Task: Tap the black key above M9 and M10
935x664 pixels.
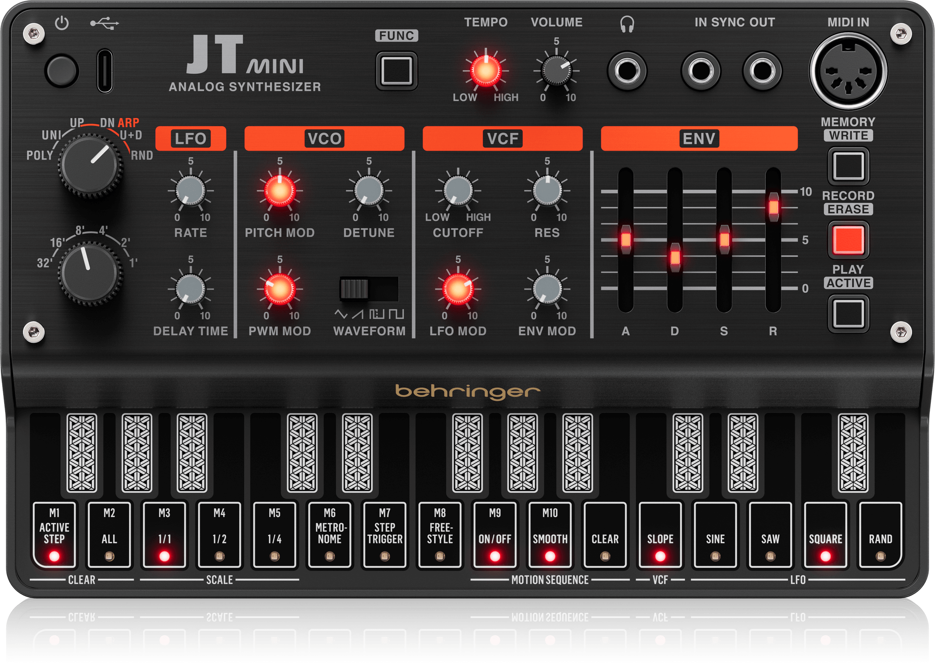Action: [x=523, y=453]
